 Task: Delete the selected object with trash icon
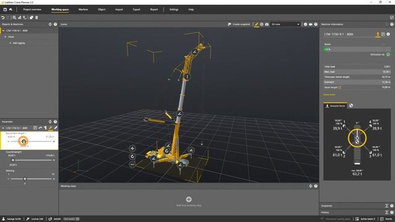click(x=36, y=18)
